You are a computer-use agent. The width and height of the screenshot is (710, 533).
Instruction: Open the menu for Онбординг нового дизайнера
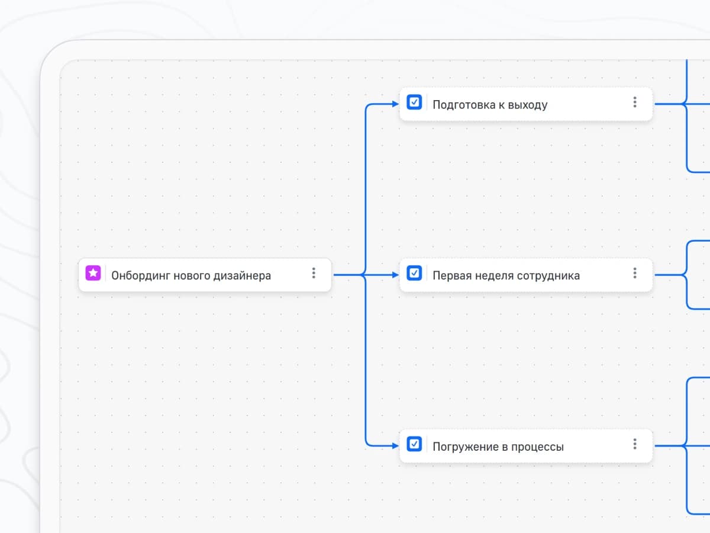coord(314,273)
